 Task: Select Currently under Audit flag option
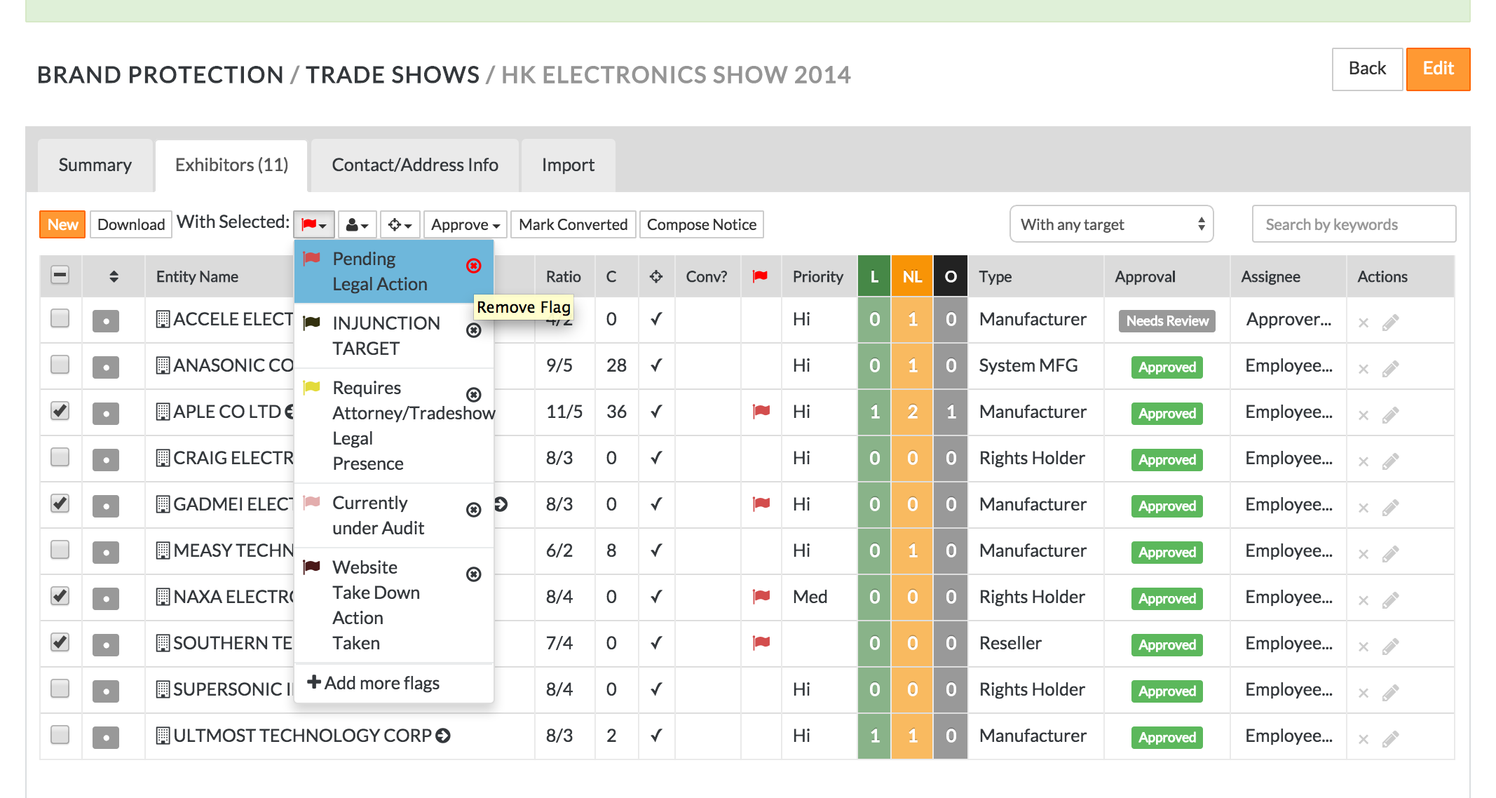tap(379, 515)
